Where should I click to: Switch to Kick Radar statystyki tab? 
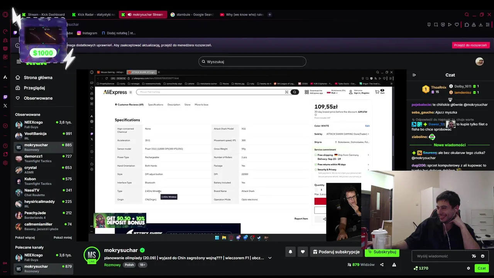pos(93,15)
